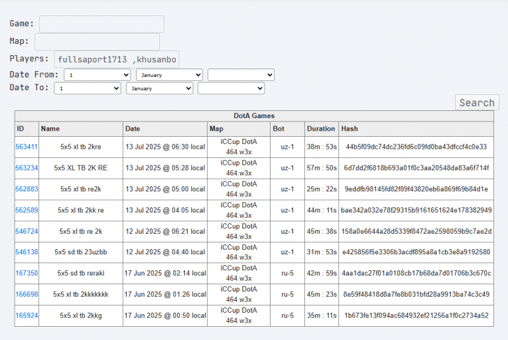
Task: Open the Date To year dropdown
Action: 231,88
